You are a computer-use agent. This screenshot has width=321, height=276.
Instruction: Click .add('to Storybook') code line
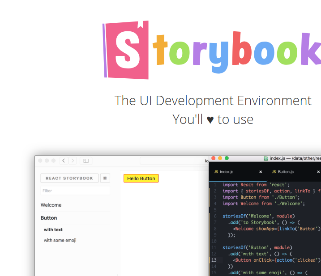pos(264,222)
